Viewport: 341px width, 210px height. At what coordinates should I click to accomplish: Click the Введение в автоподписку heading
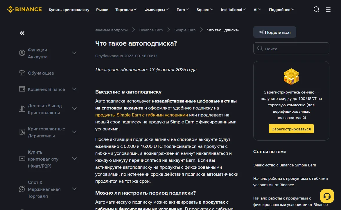128,92
